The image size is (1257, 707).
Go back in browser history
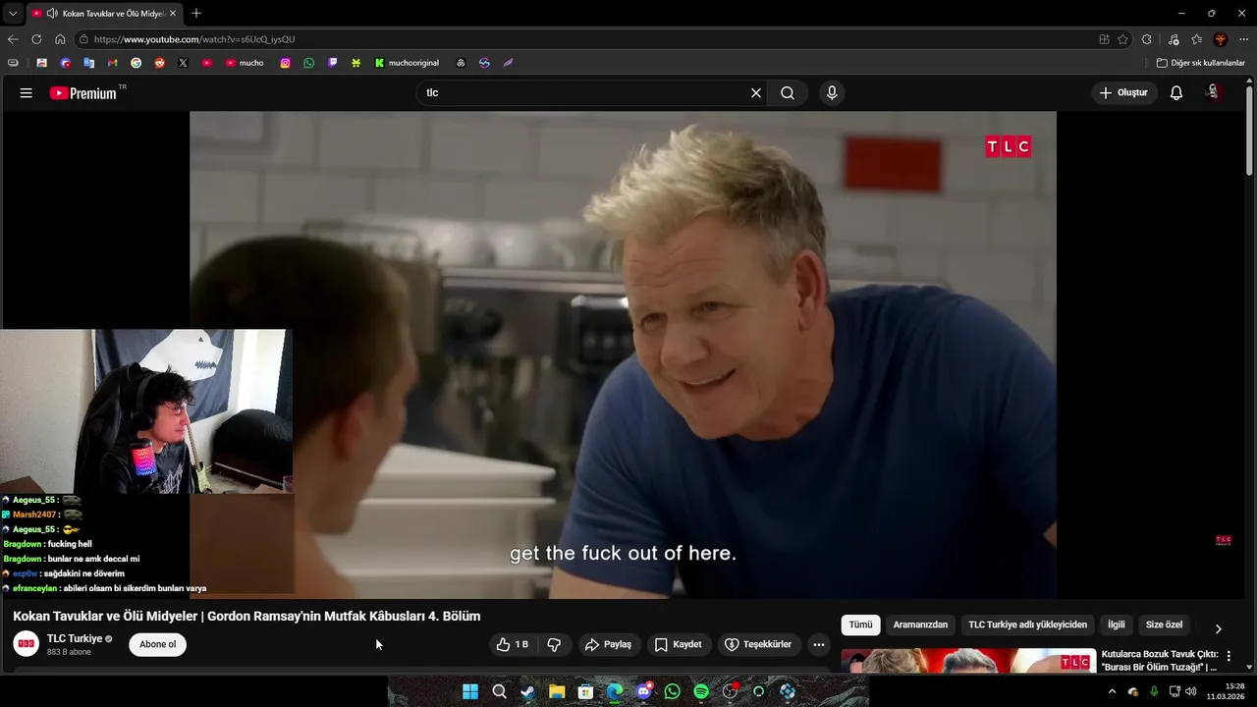[13, 39]
